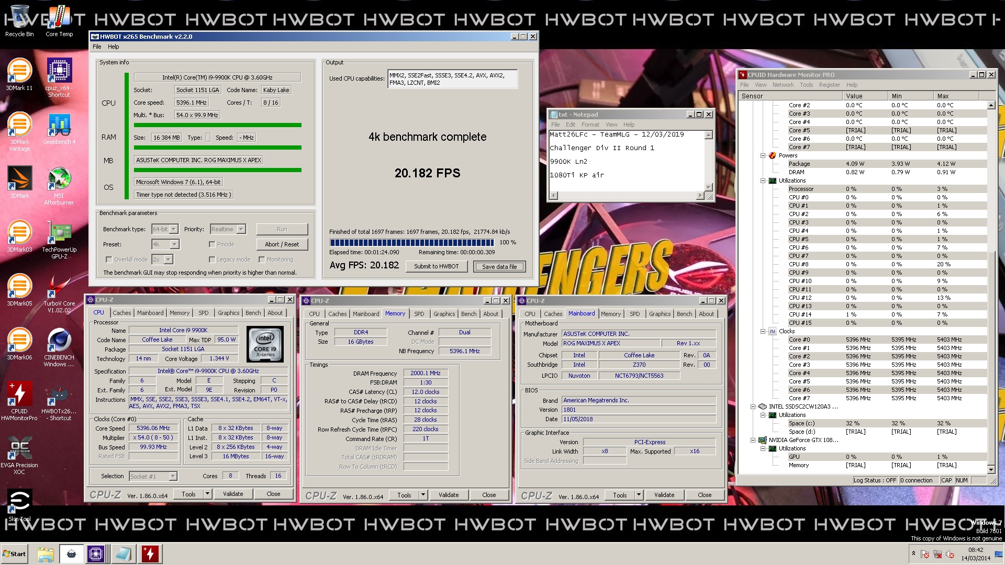
Task: Click Submit to HWBOT button
Action: pos(437,266)
